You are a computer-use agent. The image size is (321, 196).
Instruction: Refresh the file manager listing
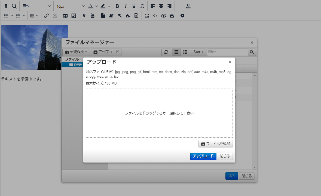166,52
